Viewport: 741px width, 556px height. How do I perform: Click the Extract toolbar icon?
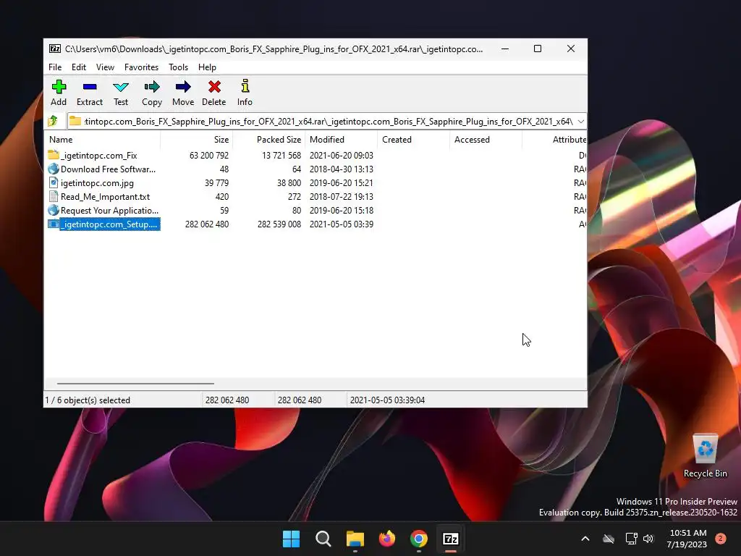[89, 87]
